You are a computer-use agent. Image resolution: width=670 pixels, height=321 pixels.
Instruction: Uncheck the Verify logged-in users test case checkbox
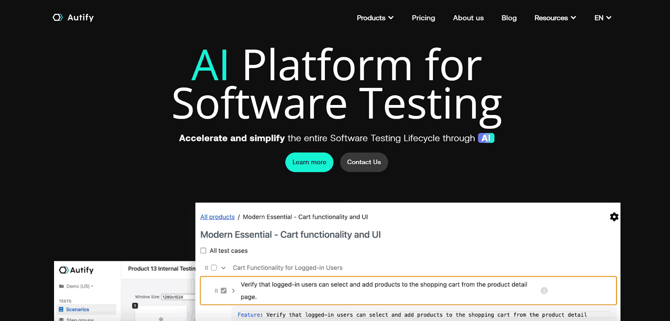224,290
